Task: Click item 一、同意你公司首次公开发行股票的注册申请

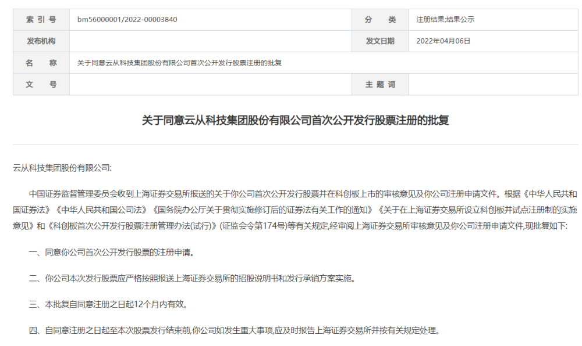Action: click(x=111, y=253)
